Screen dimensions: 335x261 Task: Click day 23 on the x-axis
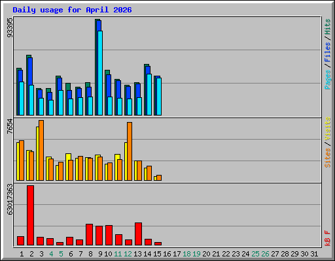pos(236,254)
